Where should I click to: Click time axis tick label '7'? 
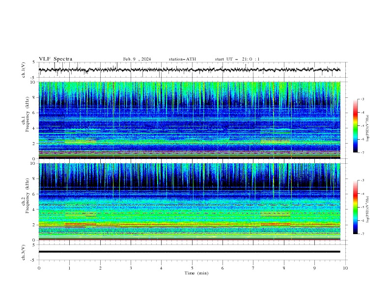tap(253, 268)
